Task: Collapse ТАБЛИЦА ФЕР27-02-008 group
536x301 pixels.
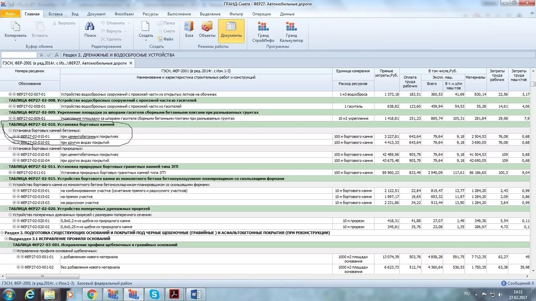Action: 6,100
